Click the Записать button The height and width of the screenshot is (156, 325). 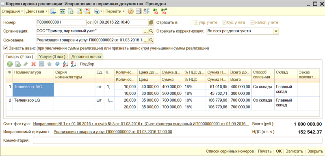(294, 151)
